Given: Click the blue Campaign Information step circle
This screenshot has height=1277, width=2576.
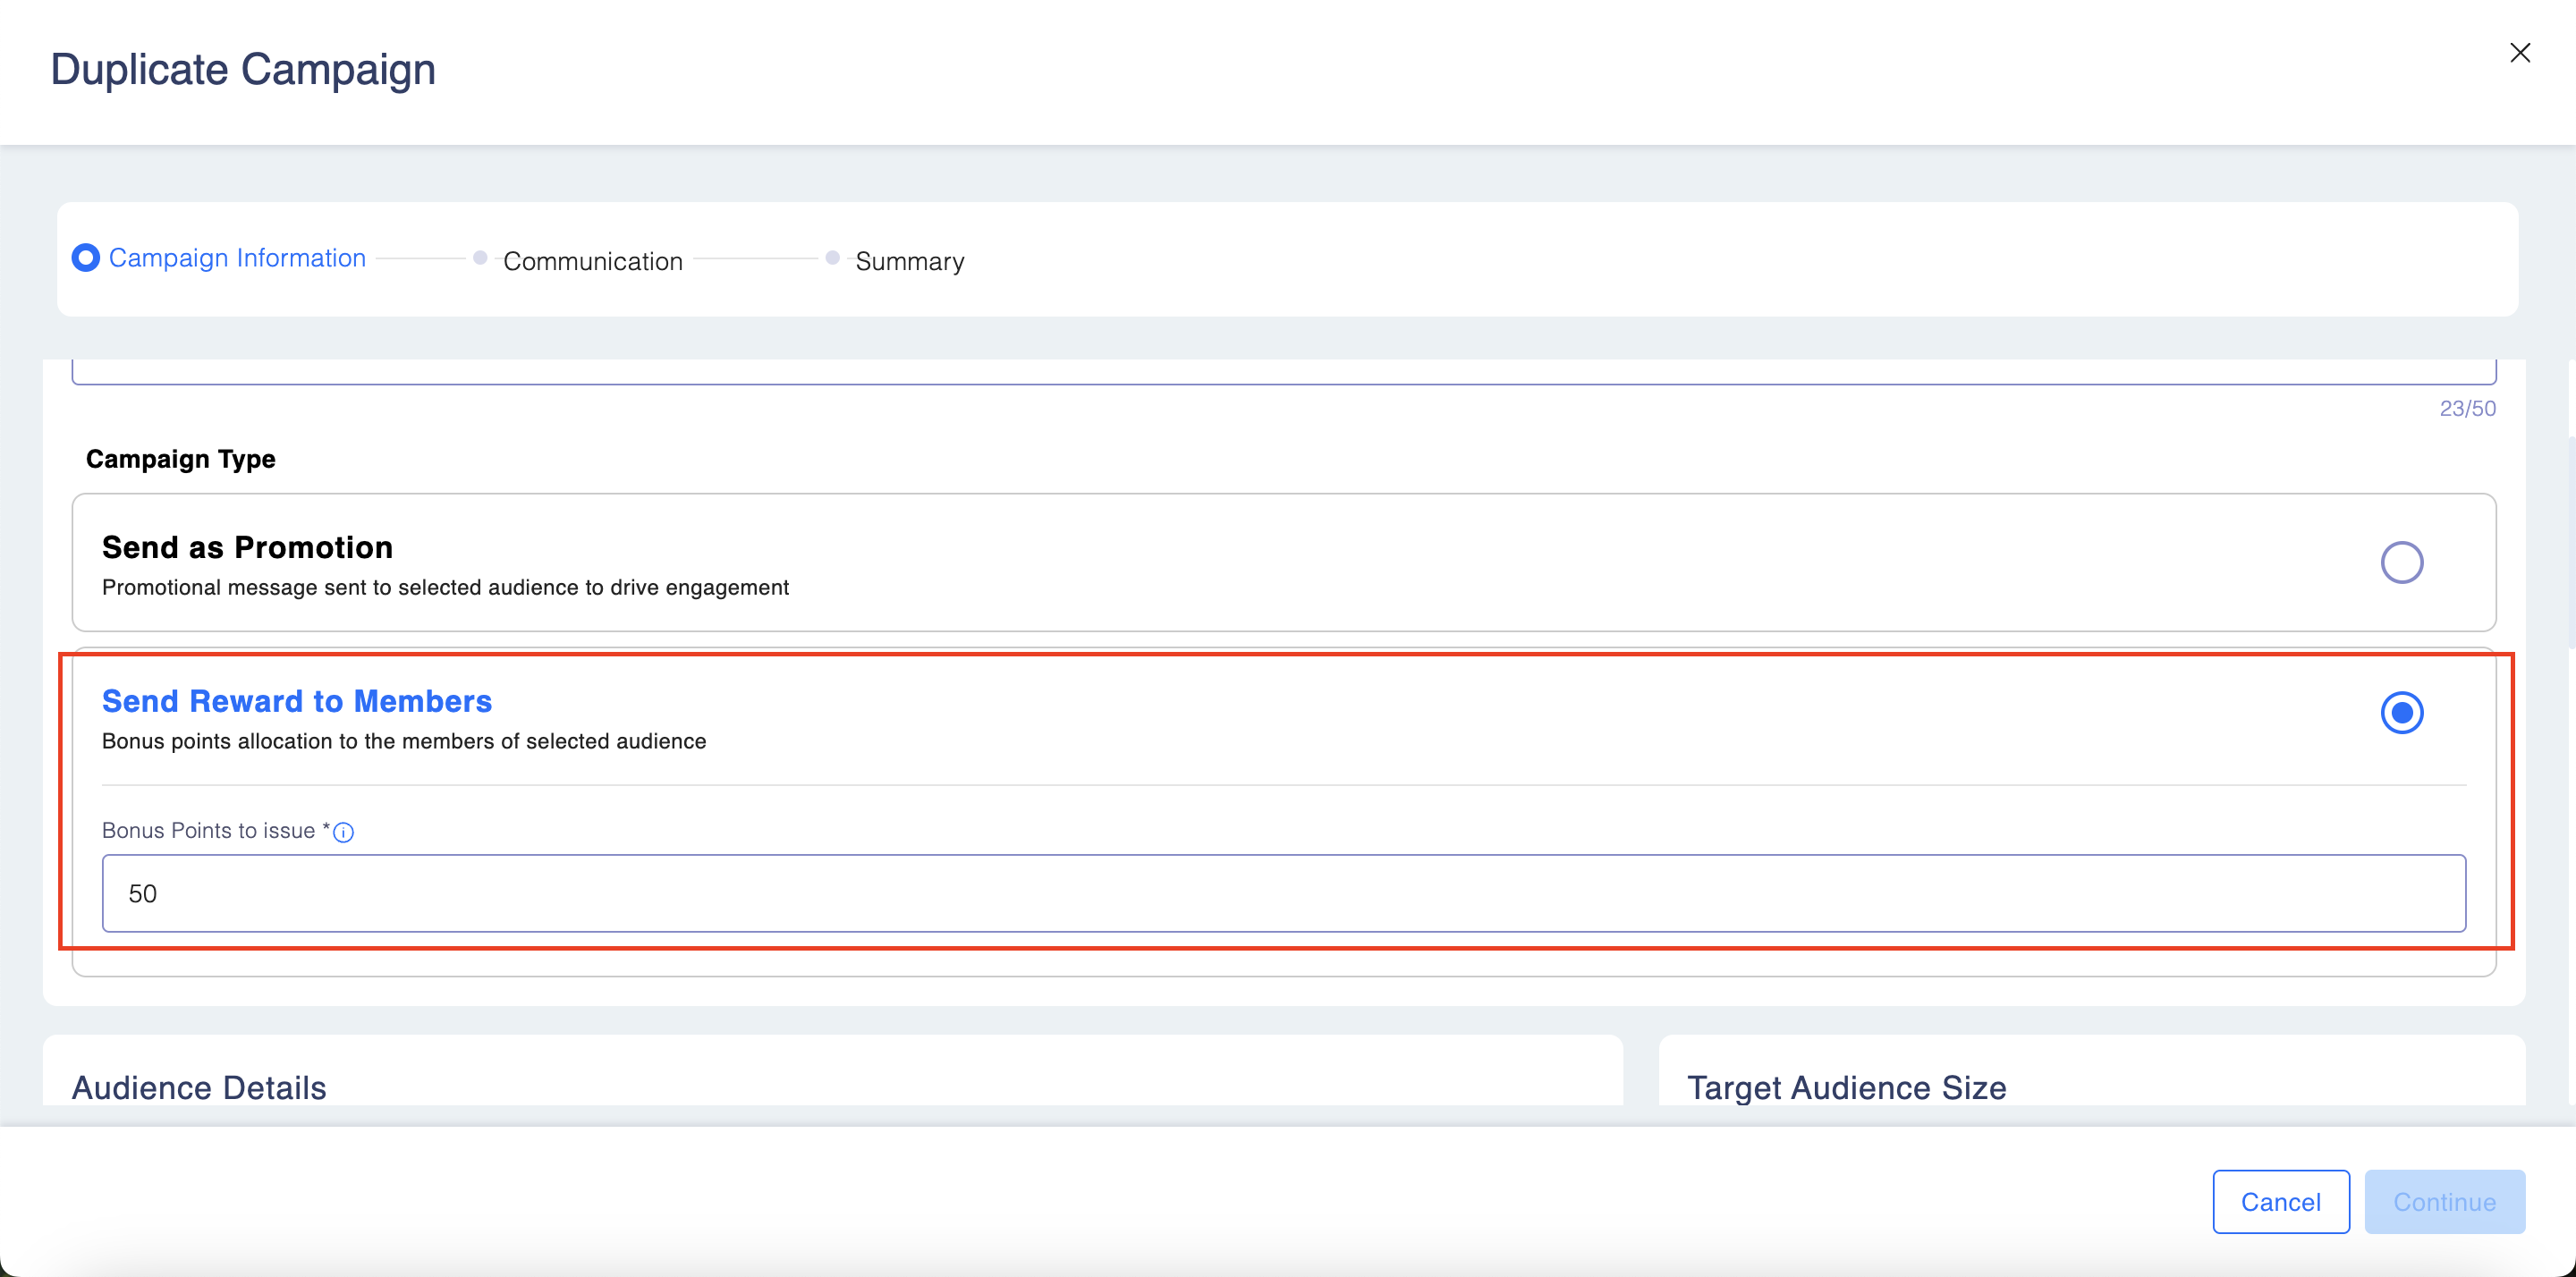Looking at the screenshot, I should [86, 258].
